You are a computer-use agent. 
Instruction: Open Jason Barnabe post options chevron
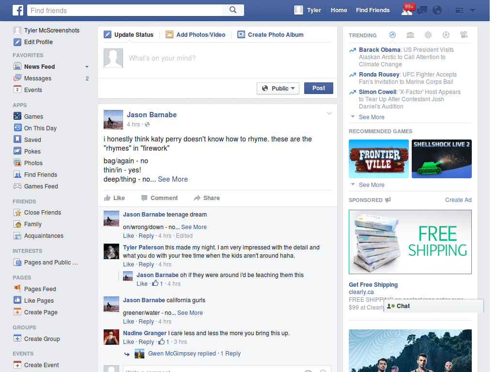(x=329, y=113)
